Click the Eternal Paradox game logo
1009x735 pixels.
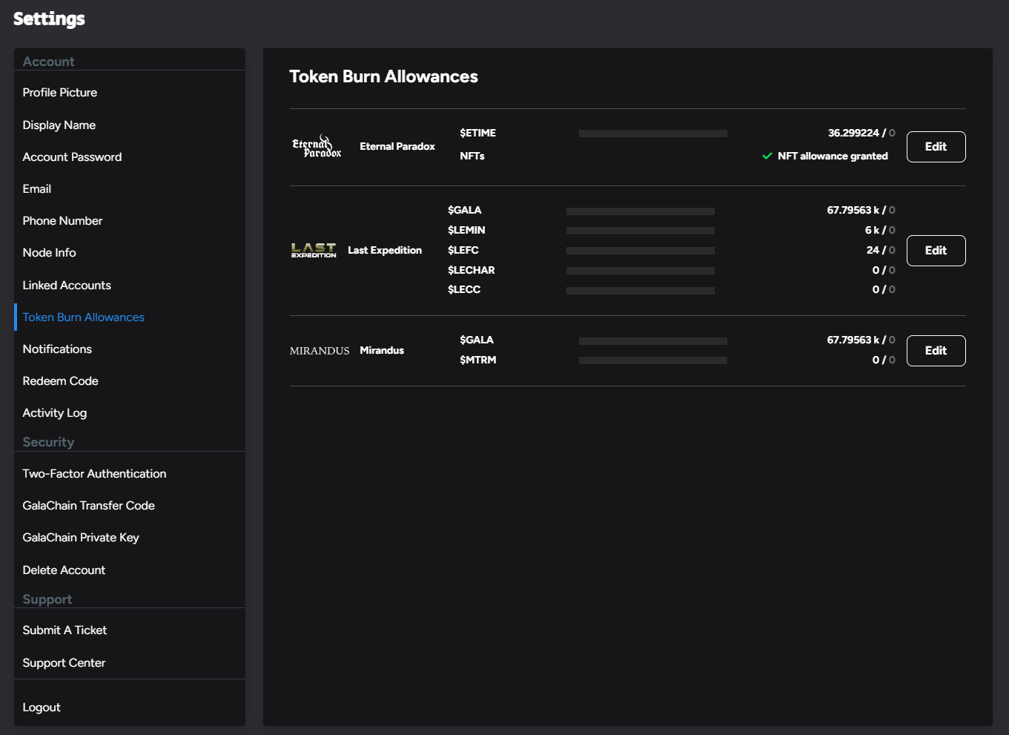317,146
